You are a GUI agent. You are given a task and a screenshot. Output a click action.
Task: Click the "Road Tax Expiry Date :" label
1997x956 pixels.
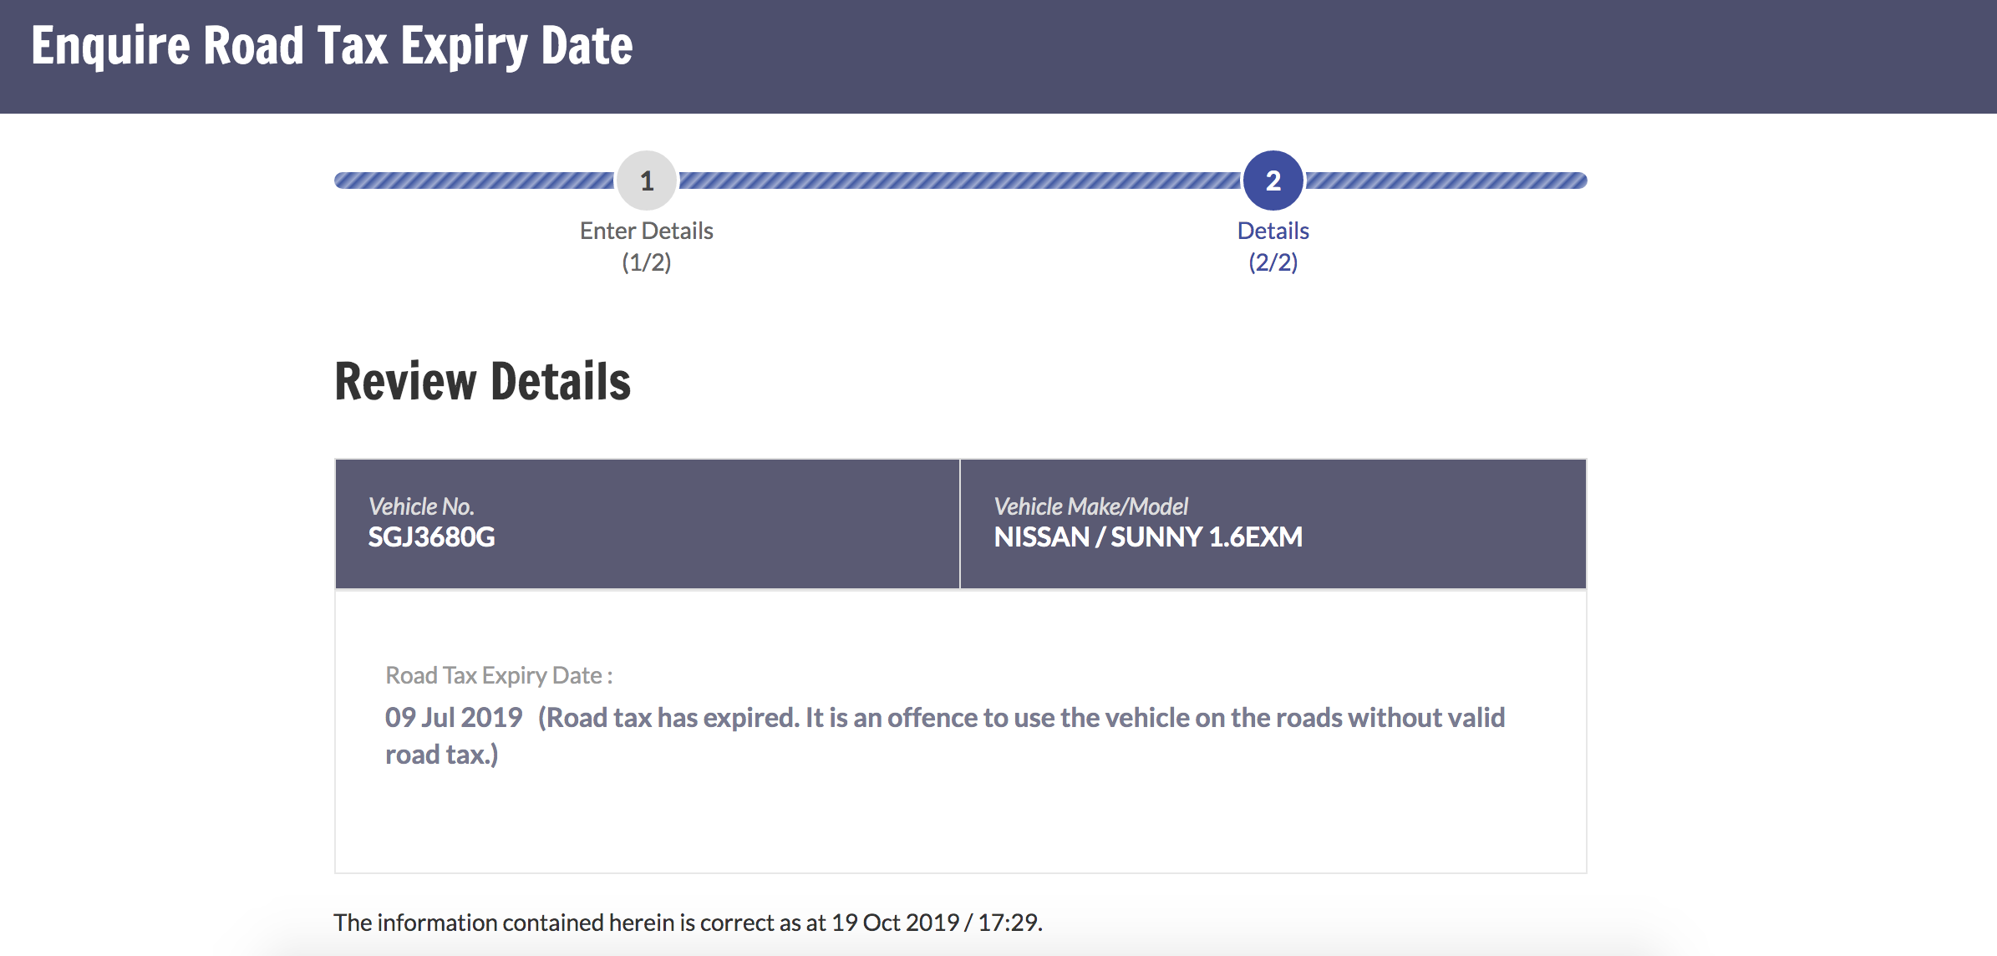pos(499,675)
